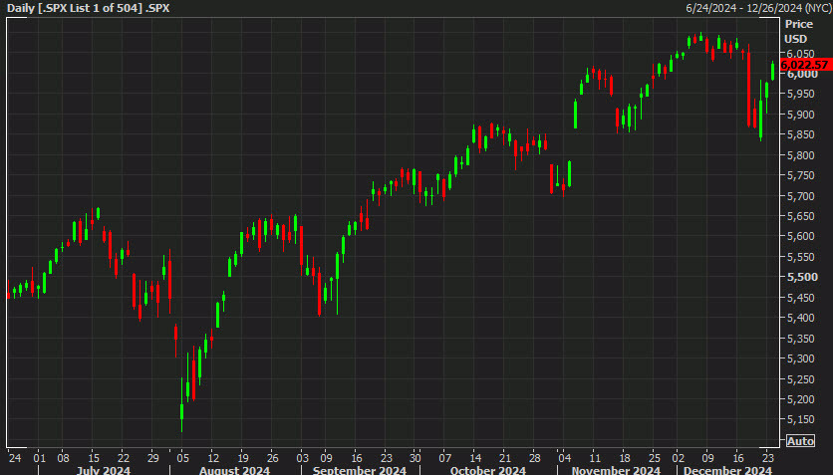Click the 04 date tick in November
833x475 pixels.
[564, 458]
